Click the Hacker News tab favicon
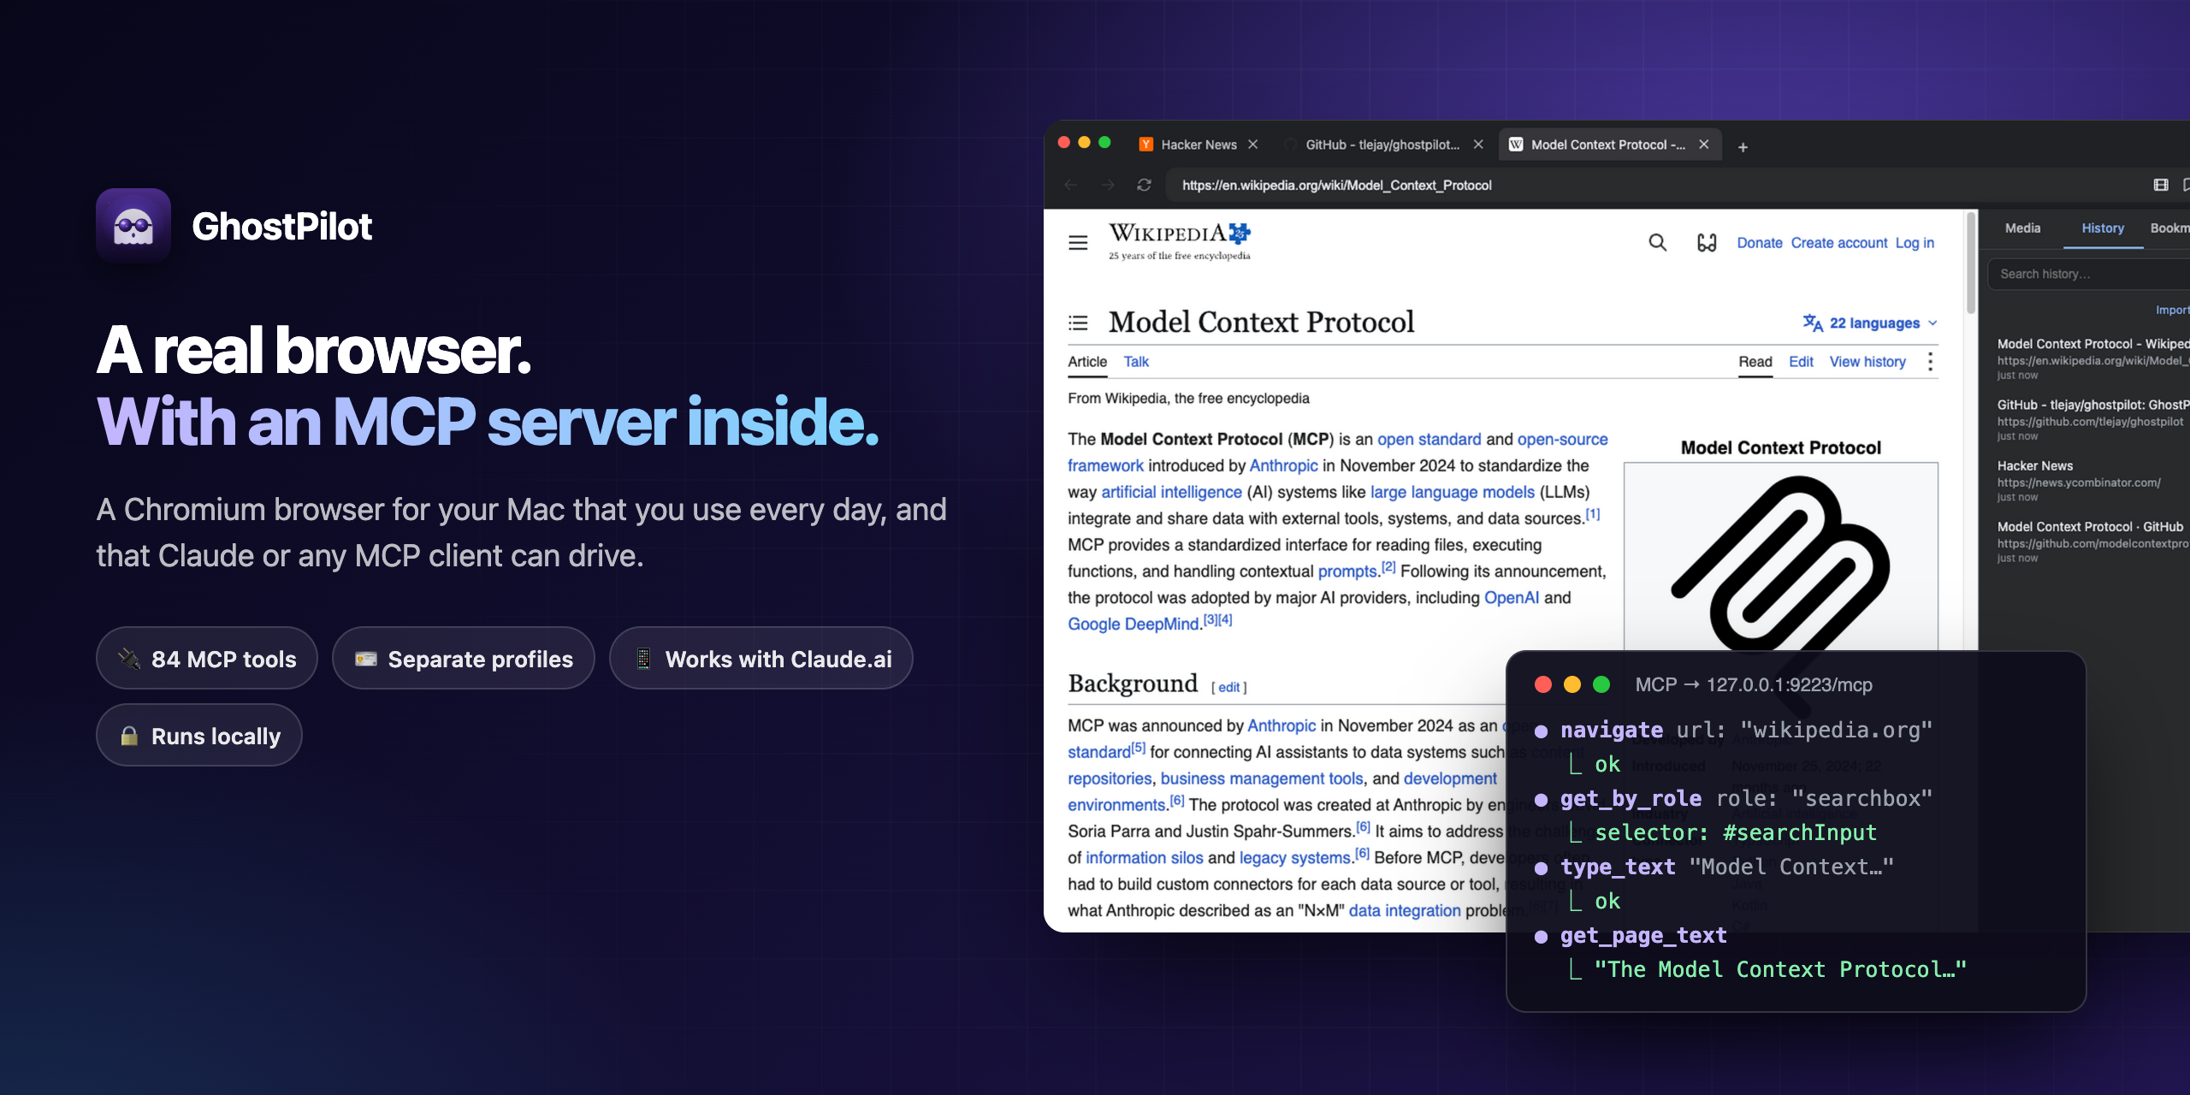The height and width of the screenshot is (1095, 2190). pos(1146,145)
